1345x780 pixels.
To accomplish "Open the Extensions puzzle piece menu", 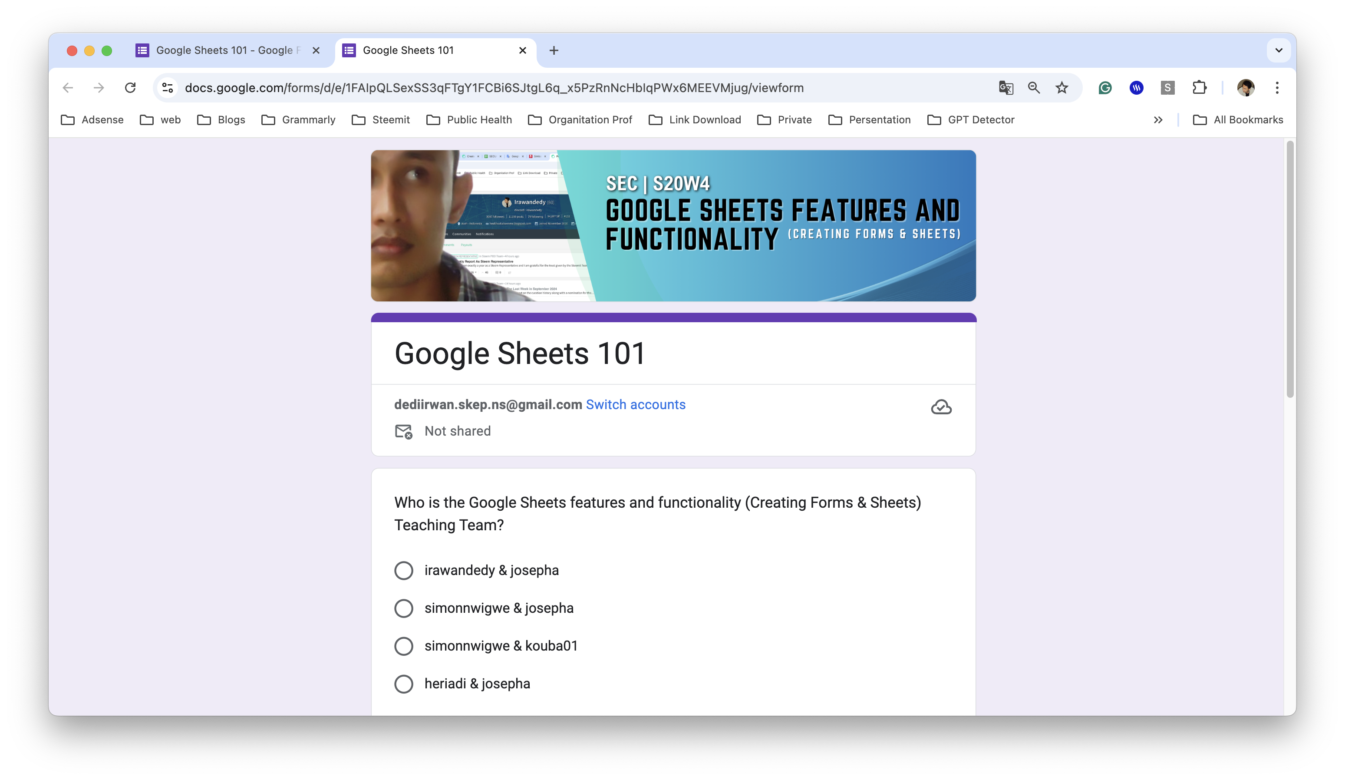I will point(1199,88).
